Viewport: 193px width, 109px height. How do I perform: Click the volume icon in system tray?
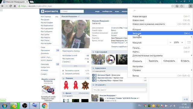pos(175,106)
